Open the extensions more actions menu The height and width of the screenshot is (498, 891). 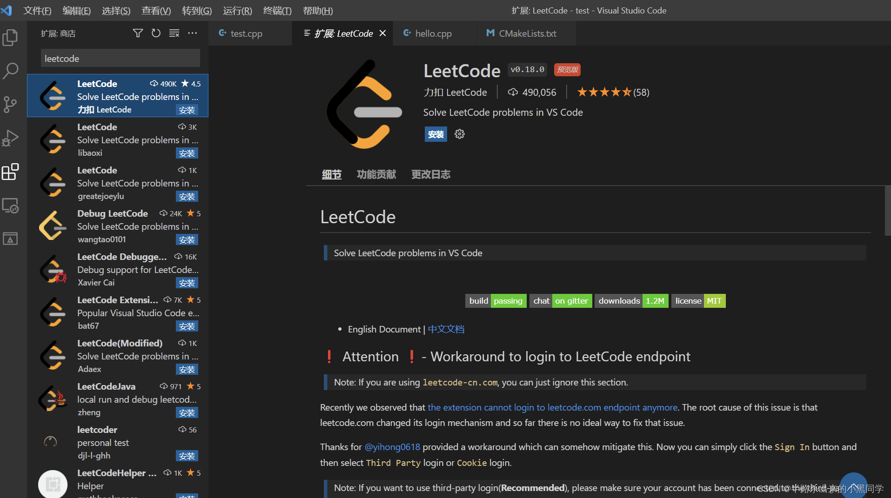pyautogui.click(x=192, y=33)
